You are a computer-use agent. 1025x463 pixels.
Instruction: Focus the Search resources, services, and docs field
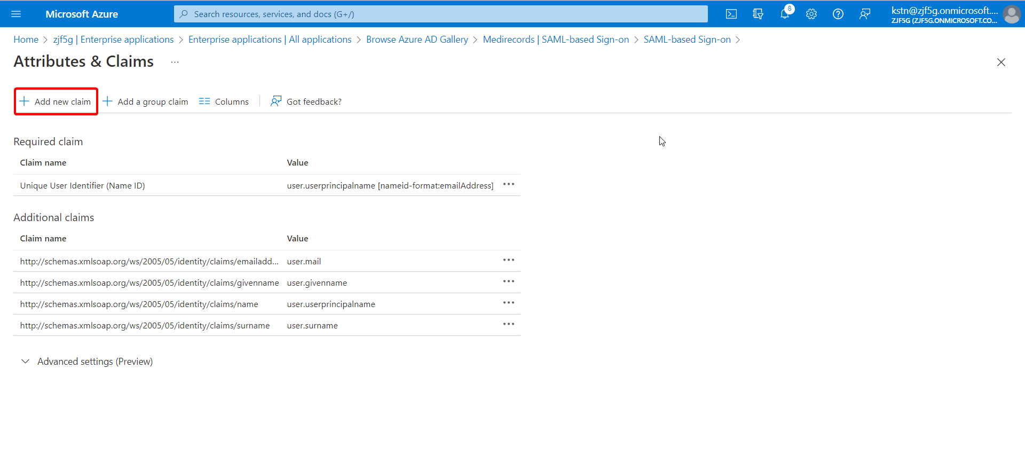pos(441,14)
